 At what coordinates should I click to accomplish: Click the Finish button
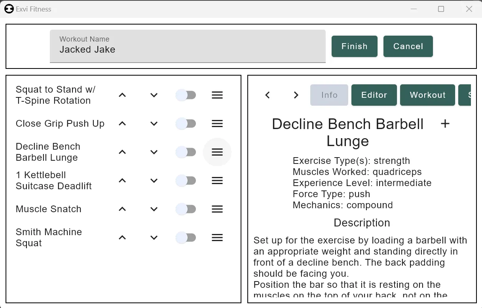[x=355, y=46]
